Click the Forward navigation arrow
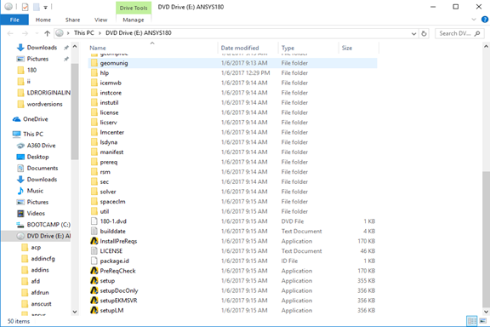Image resolution: width=490 pixels, height=327 pixels. tap(25, 33)
